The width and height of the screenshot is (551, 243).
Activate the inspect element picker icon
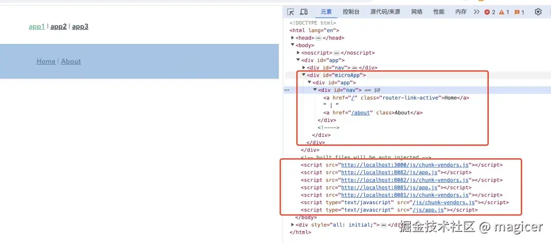pyautogui.click(x=291, y=12)
